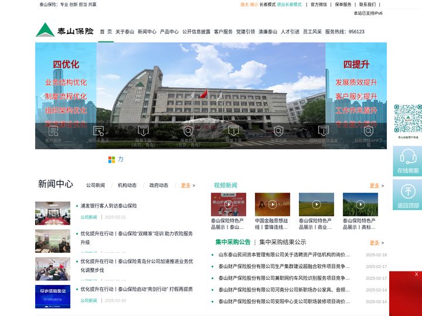Click thumbnail beside 青岛分公司 news
Viewport: 422px width, 316px height.
click(x=53, y=269)
